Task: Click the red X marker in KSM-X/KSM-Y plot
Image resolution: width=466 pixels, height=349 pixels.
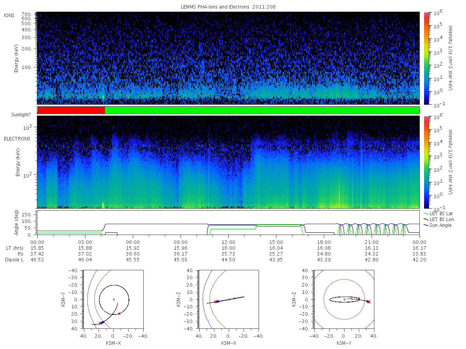Action: click(x=100, y=323)
